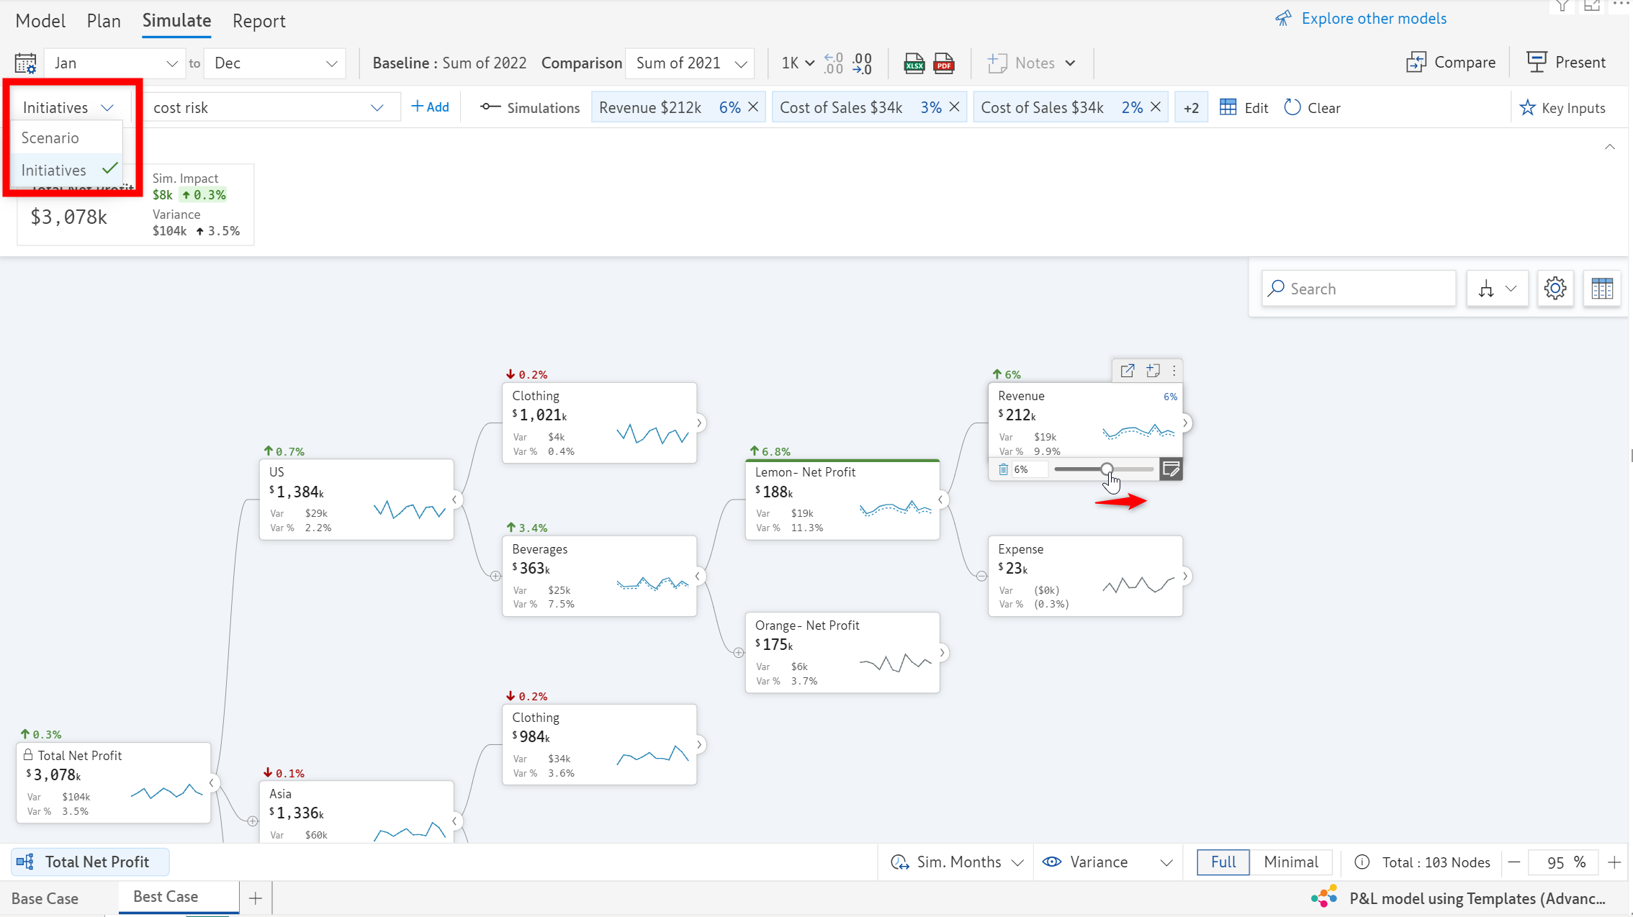Screen dimensions: 1633x917
Task: Switch to the Base Case tab
Action: tap(45, 898)
